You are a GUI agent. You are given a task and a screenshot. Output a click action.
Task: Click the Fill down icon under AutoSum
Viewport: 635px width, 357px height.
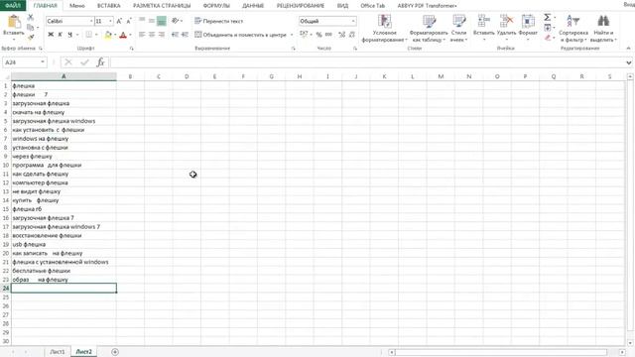(547, 28)
